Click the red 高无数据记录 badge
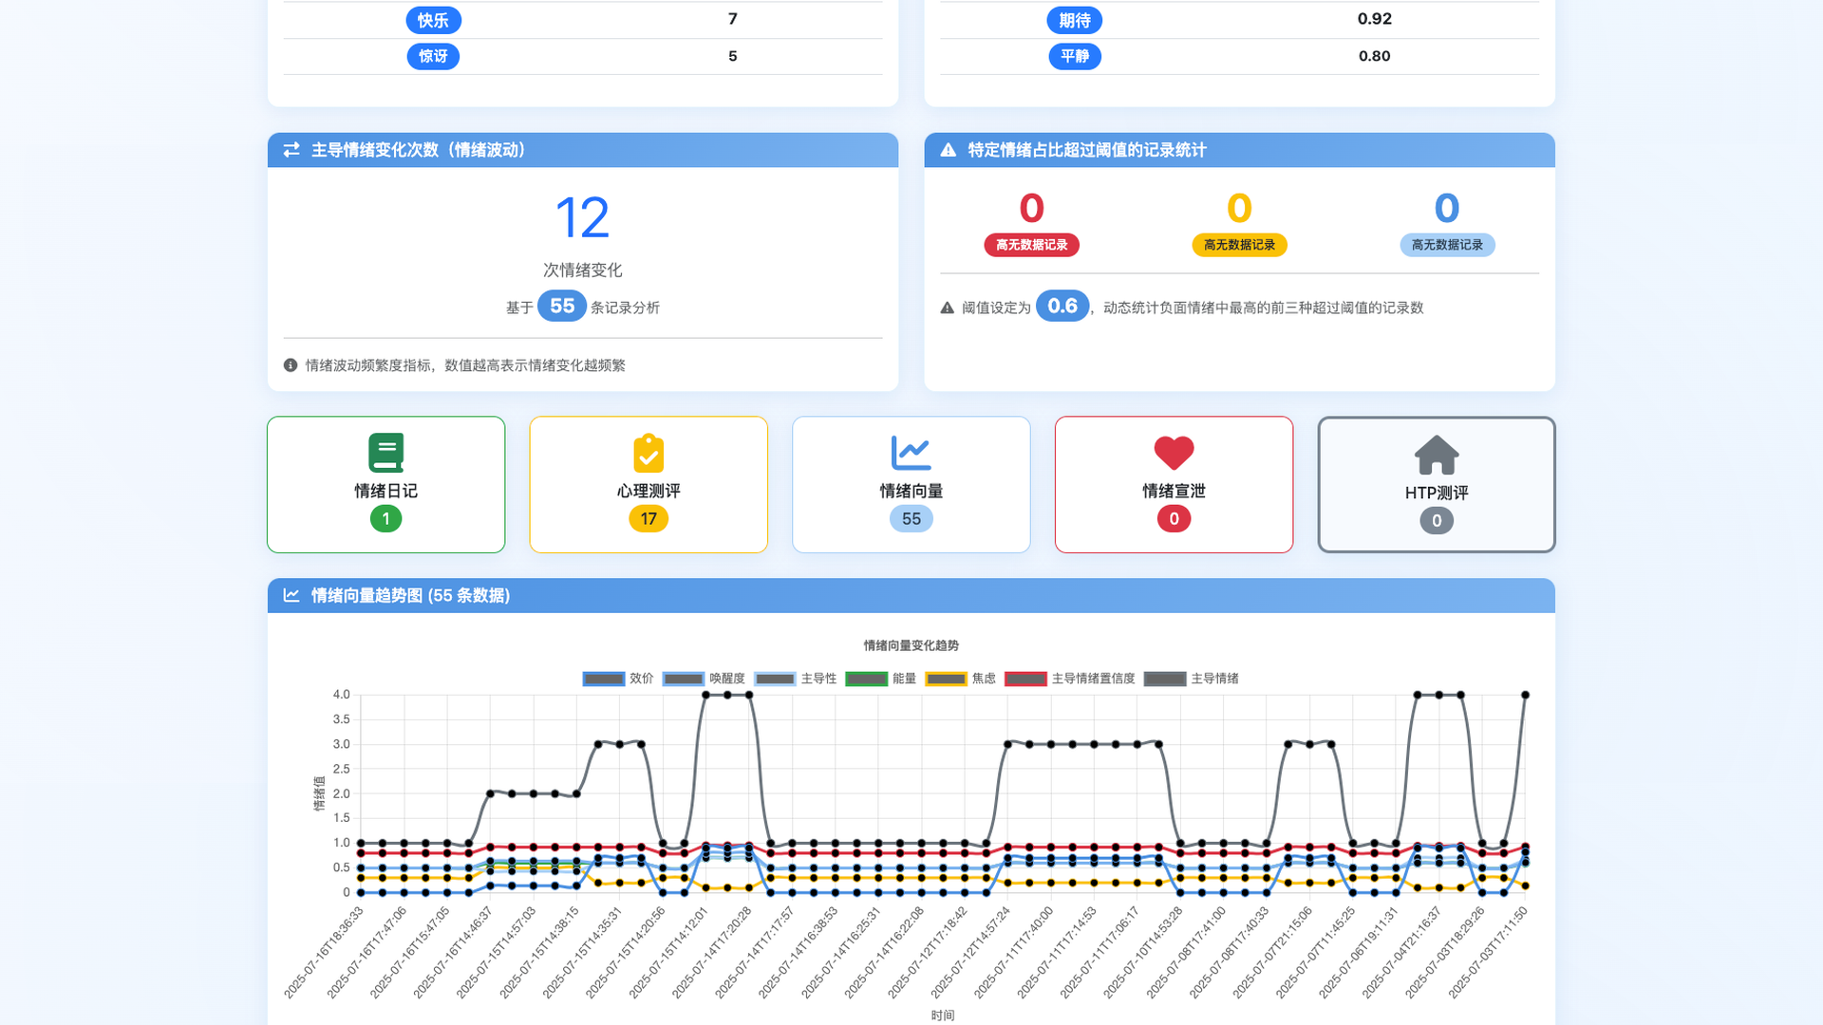The width and height of the screenshot is (1823, 1025). tap(1031, 245)
